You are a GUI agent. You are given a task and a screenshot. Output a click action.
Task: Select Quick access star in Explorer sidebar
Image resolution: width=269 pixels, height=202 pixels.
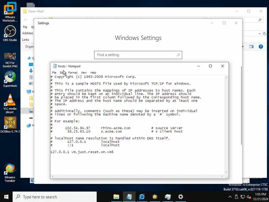click(x=29, y=58)
